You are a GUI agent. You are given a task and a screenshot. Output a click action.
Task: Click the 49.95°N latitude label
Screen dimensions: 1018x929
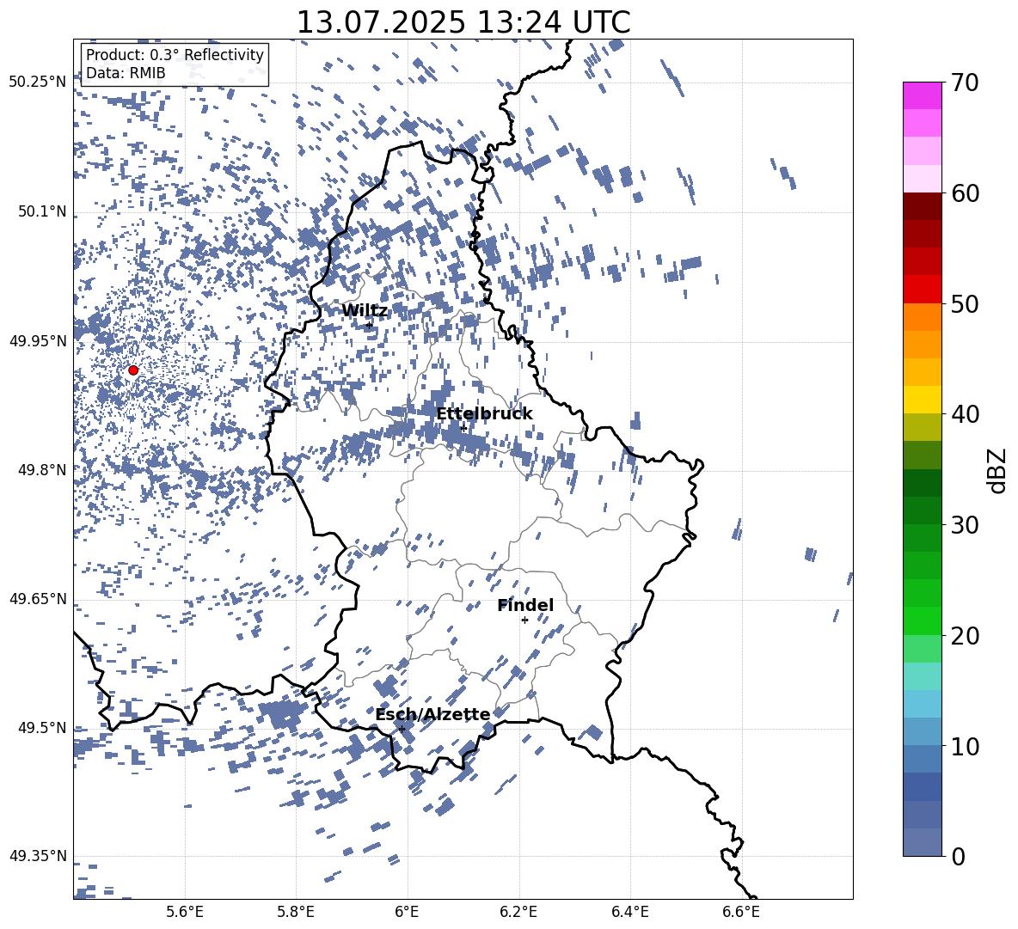click(38, 341)
